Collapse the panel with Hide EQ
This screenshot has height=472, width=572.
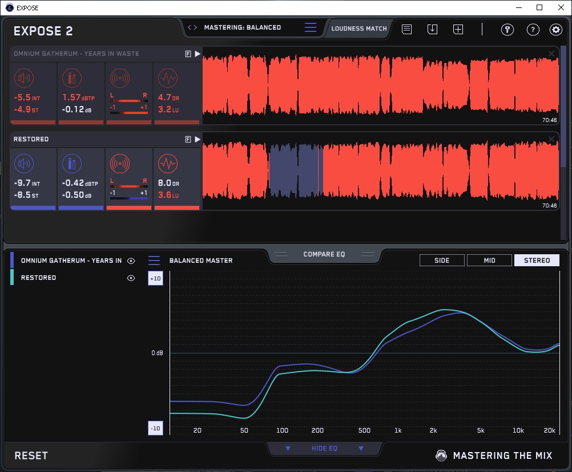coord(324,448)
